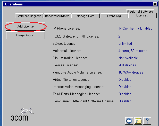
Task: Click the 200 devices license value
Action: (x=127, y=65)
